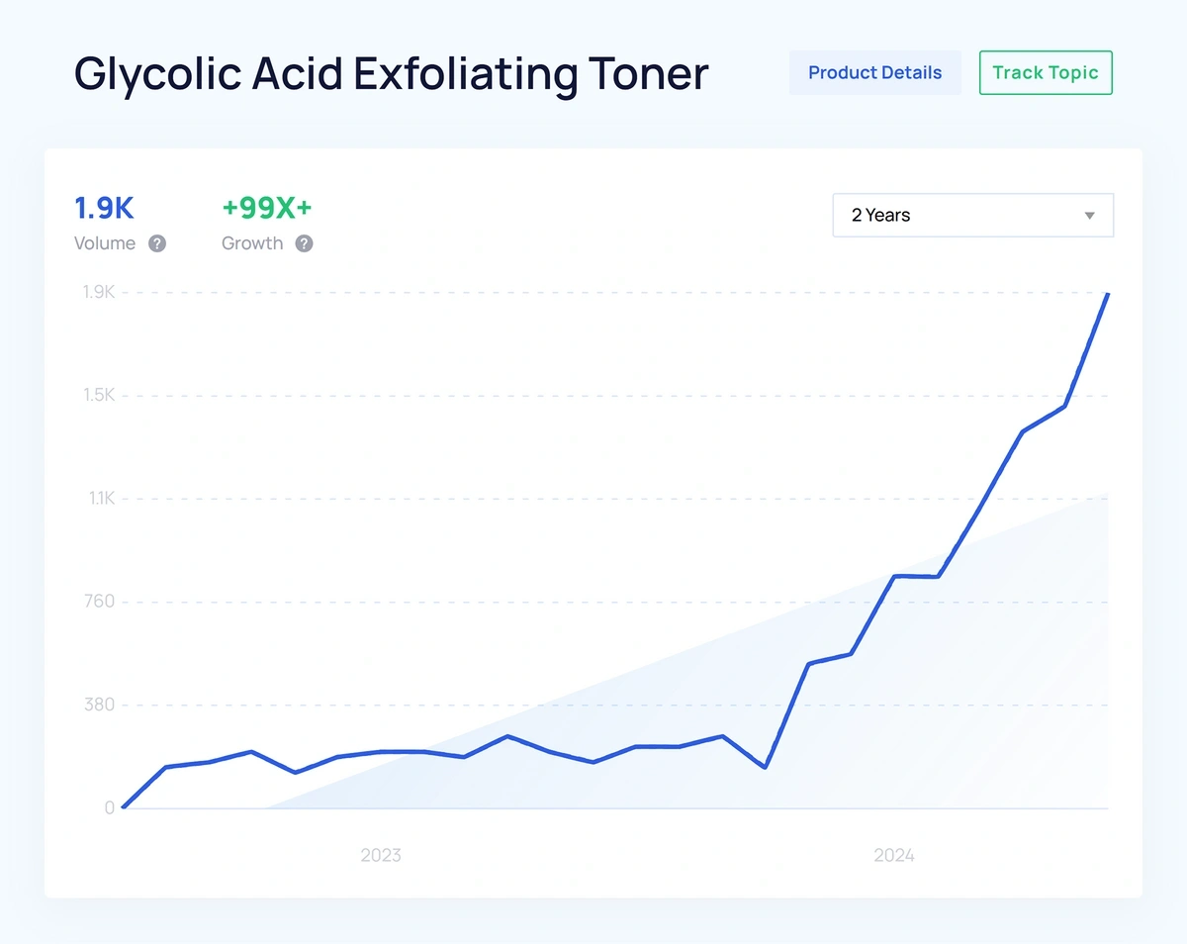
Task: Click the 2024 label on the x-axis
Action: tap(894, 855)
